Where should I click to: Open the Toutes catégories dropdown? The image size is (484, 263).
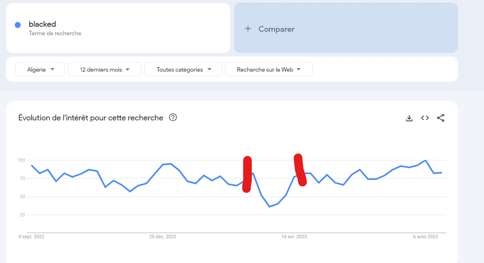pos(183,70)
